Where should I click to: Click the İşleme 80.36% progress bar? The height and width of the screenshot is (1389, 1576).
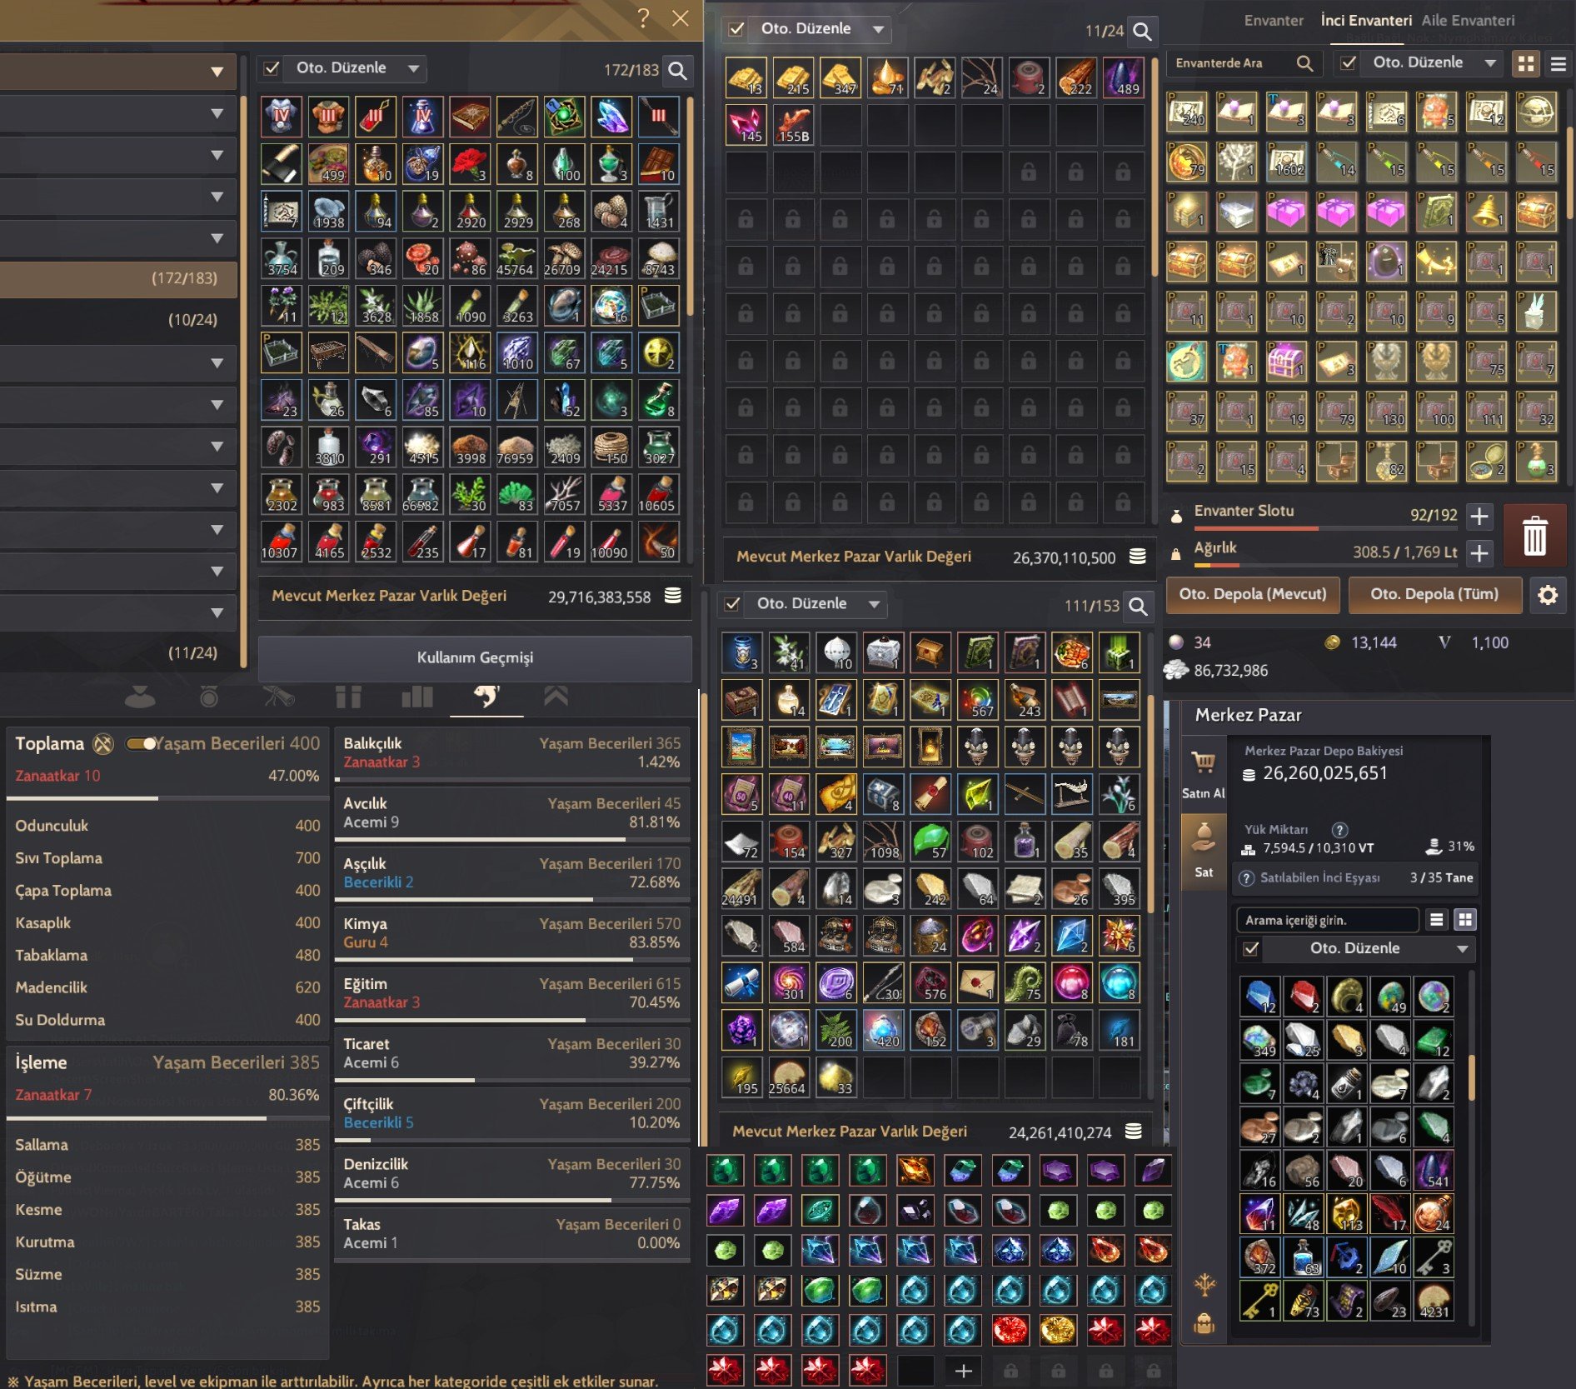167,1118
